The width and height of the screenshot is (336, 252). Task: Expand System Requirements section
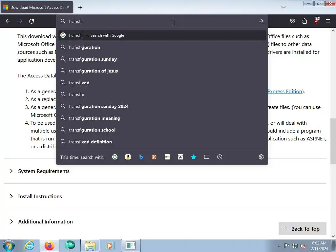[x=44, y=171]
